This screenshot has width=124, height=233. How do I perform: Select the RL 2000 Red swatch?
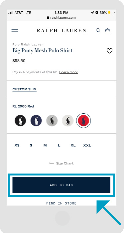click(x=83, y=121)
